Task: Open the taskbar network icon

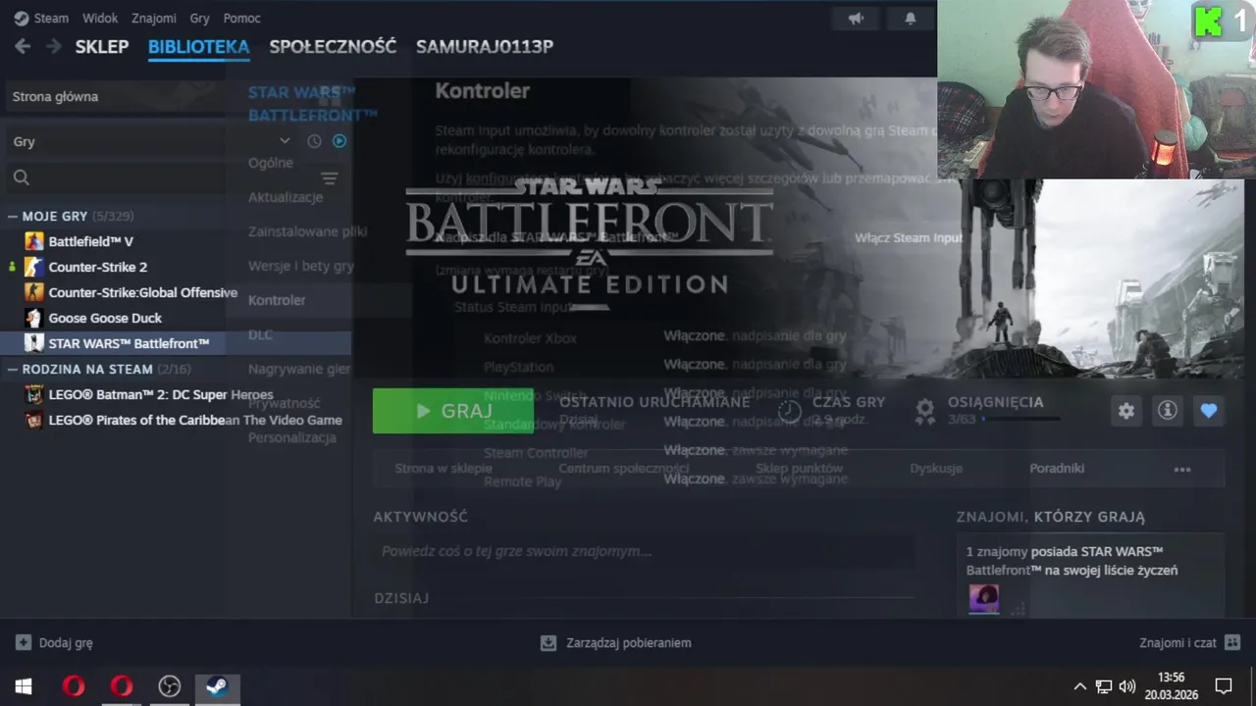Action: click(1104, 686)
